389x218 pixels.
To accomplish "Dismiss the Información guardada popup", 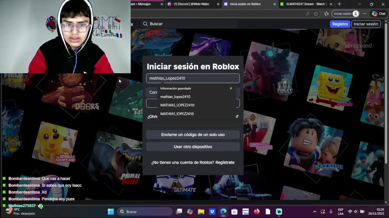I will [231, 88].
